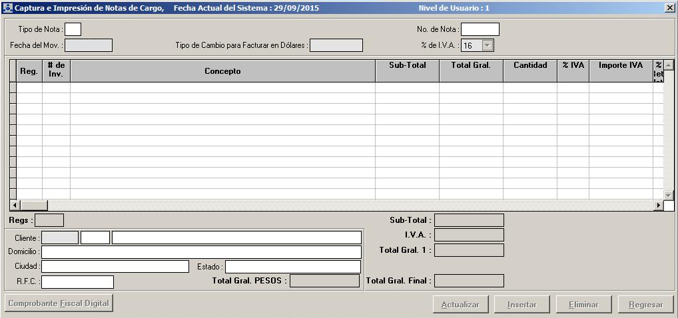The height and width of the screenshot is (318, 678).
Task: Click the application icon in title bar
Action: (x=8, y=7)
